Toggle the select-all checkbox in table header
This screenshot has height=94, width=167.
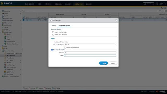point(24,17)
